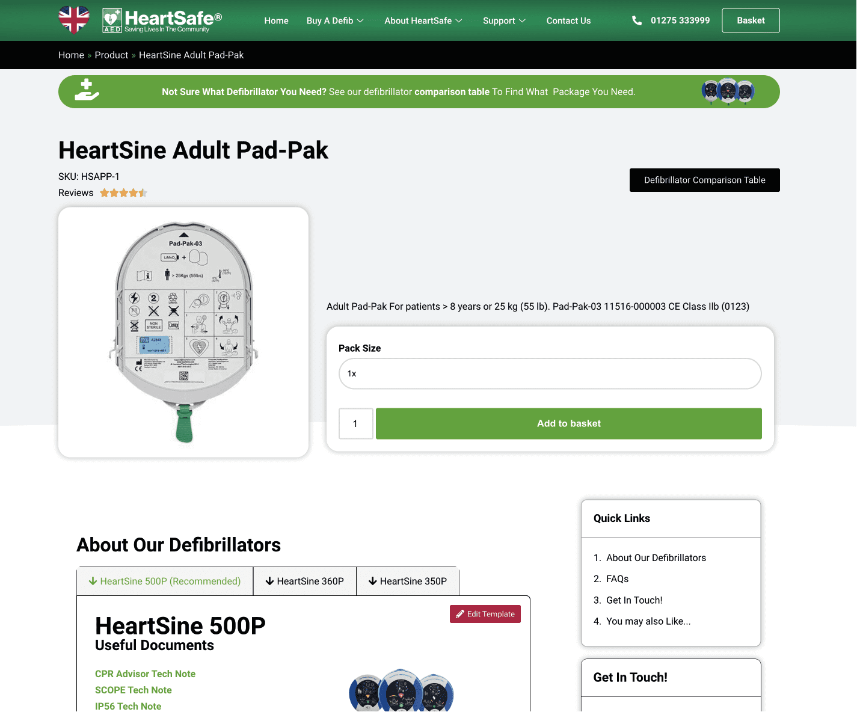The image size is (857, 712).
Task: Open the Contact Us menu item
Action: 568,20
